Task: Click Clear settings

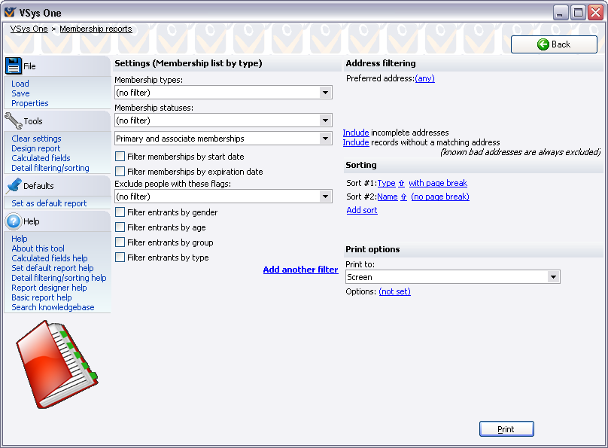Action: [36, 139]
